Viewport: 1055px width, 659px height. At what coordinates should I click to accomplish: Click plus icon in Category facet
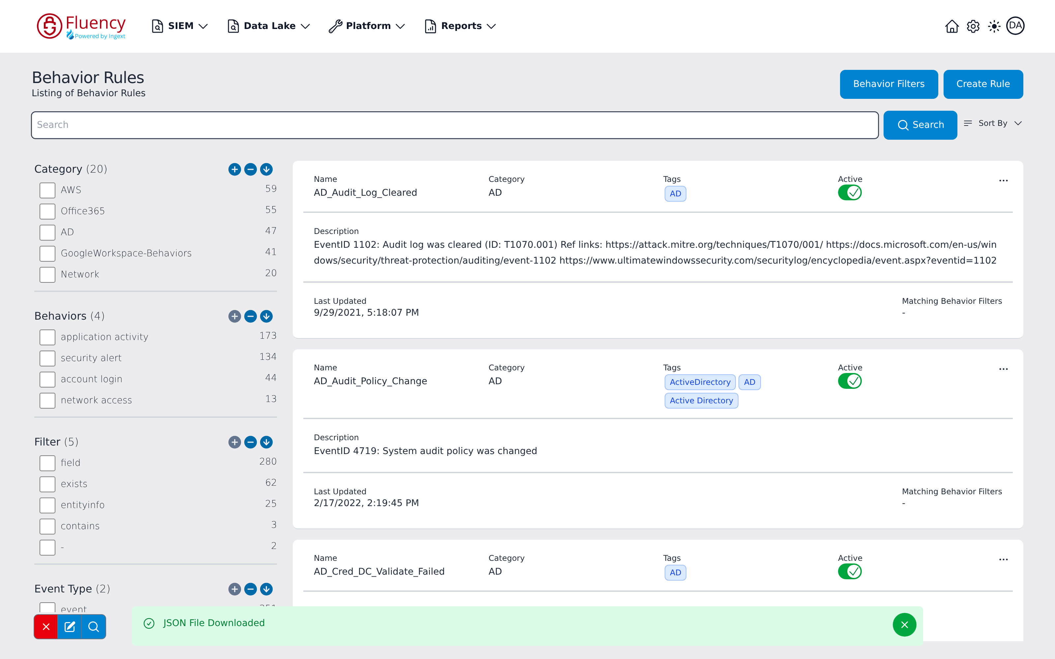234,169
